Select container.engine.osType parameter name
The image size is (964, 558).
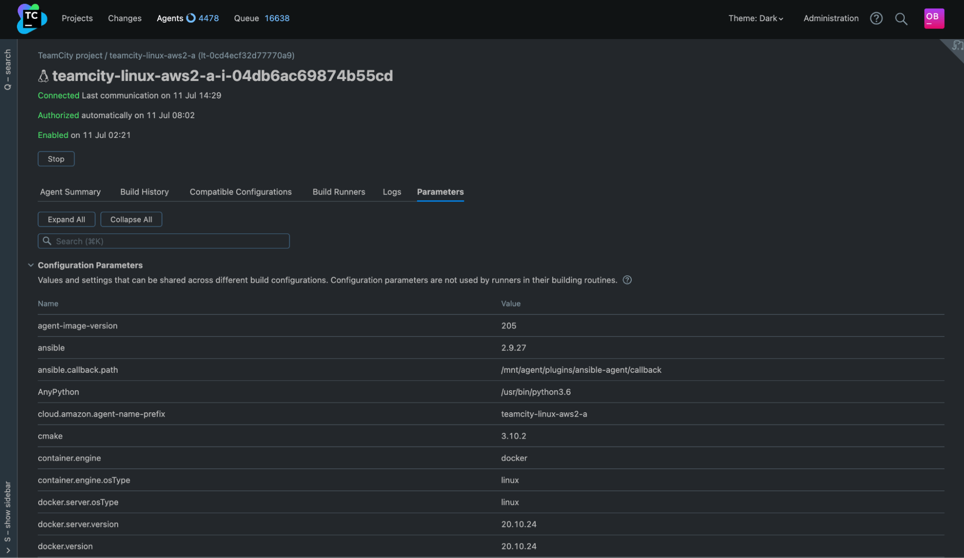point(84,480)
